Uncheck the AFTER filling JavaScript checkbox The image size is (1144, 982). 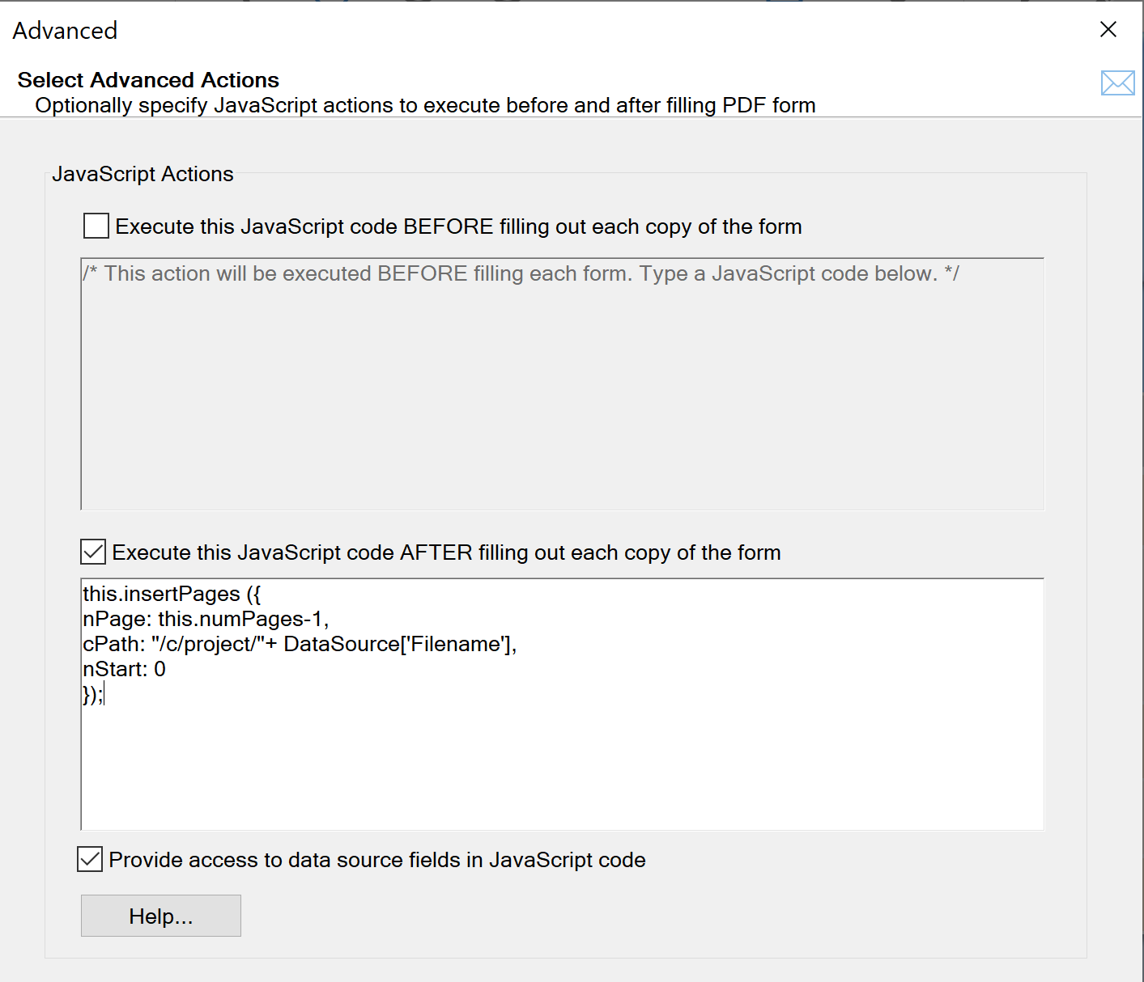tap(93, 552)
